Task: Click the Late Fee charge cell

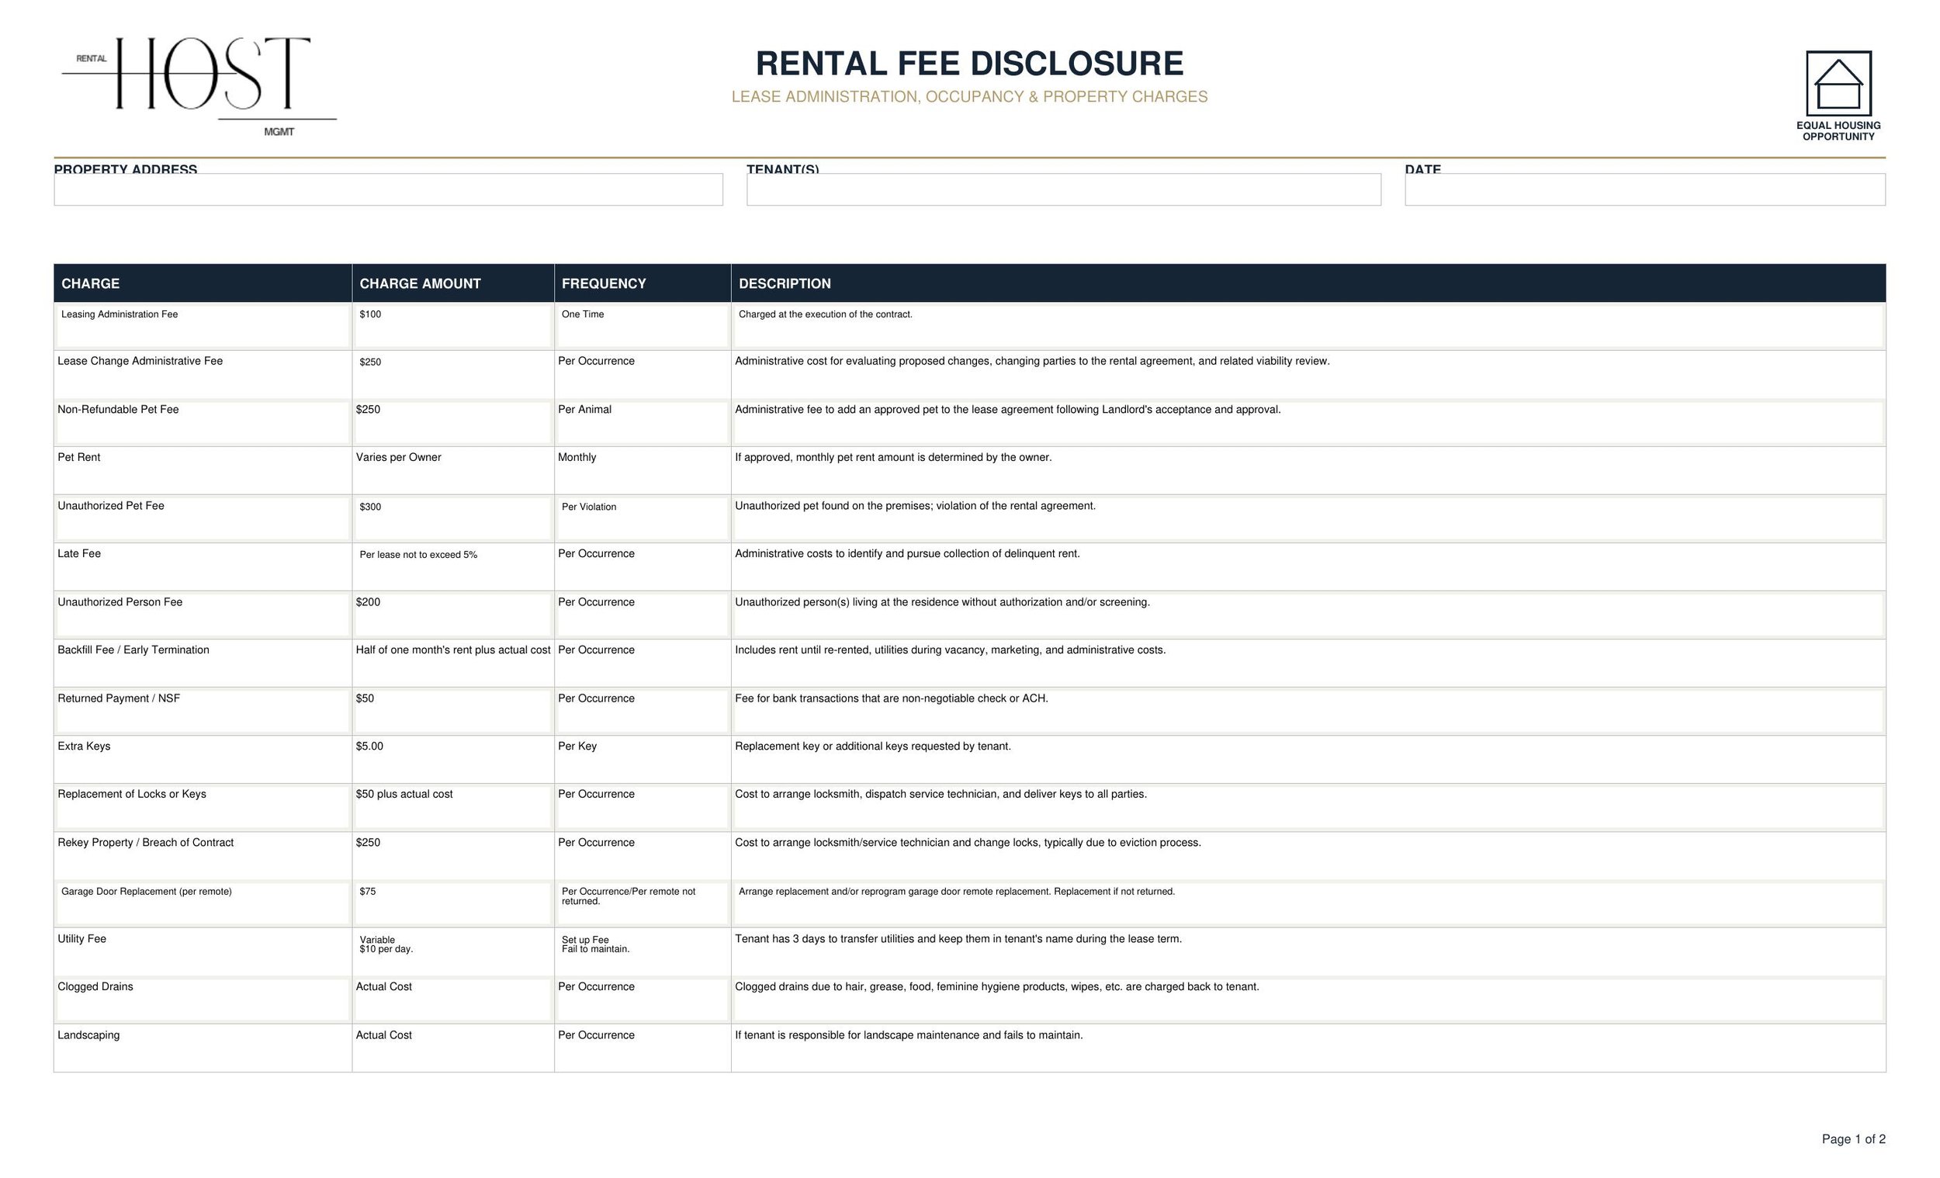Action: [x=203, y=567]
